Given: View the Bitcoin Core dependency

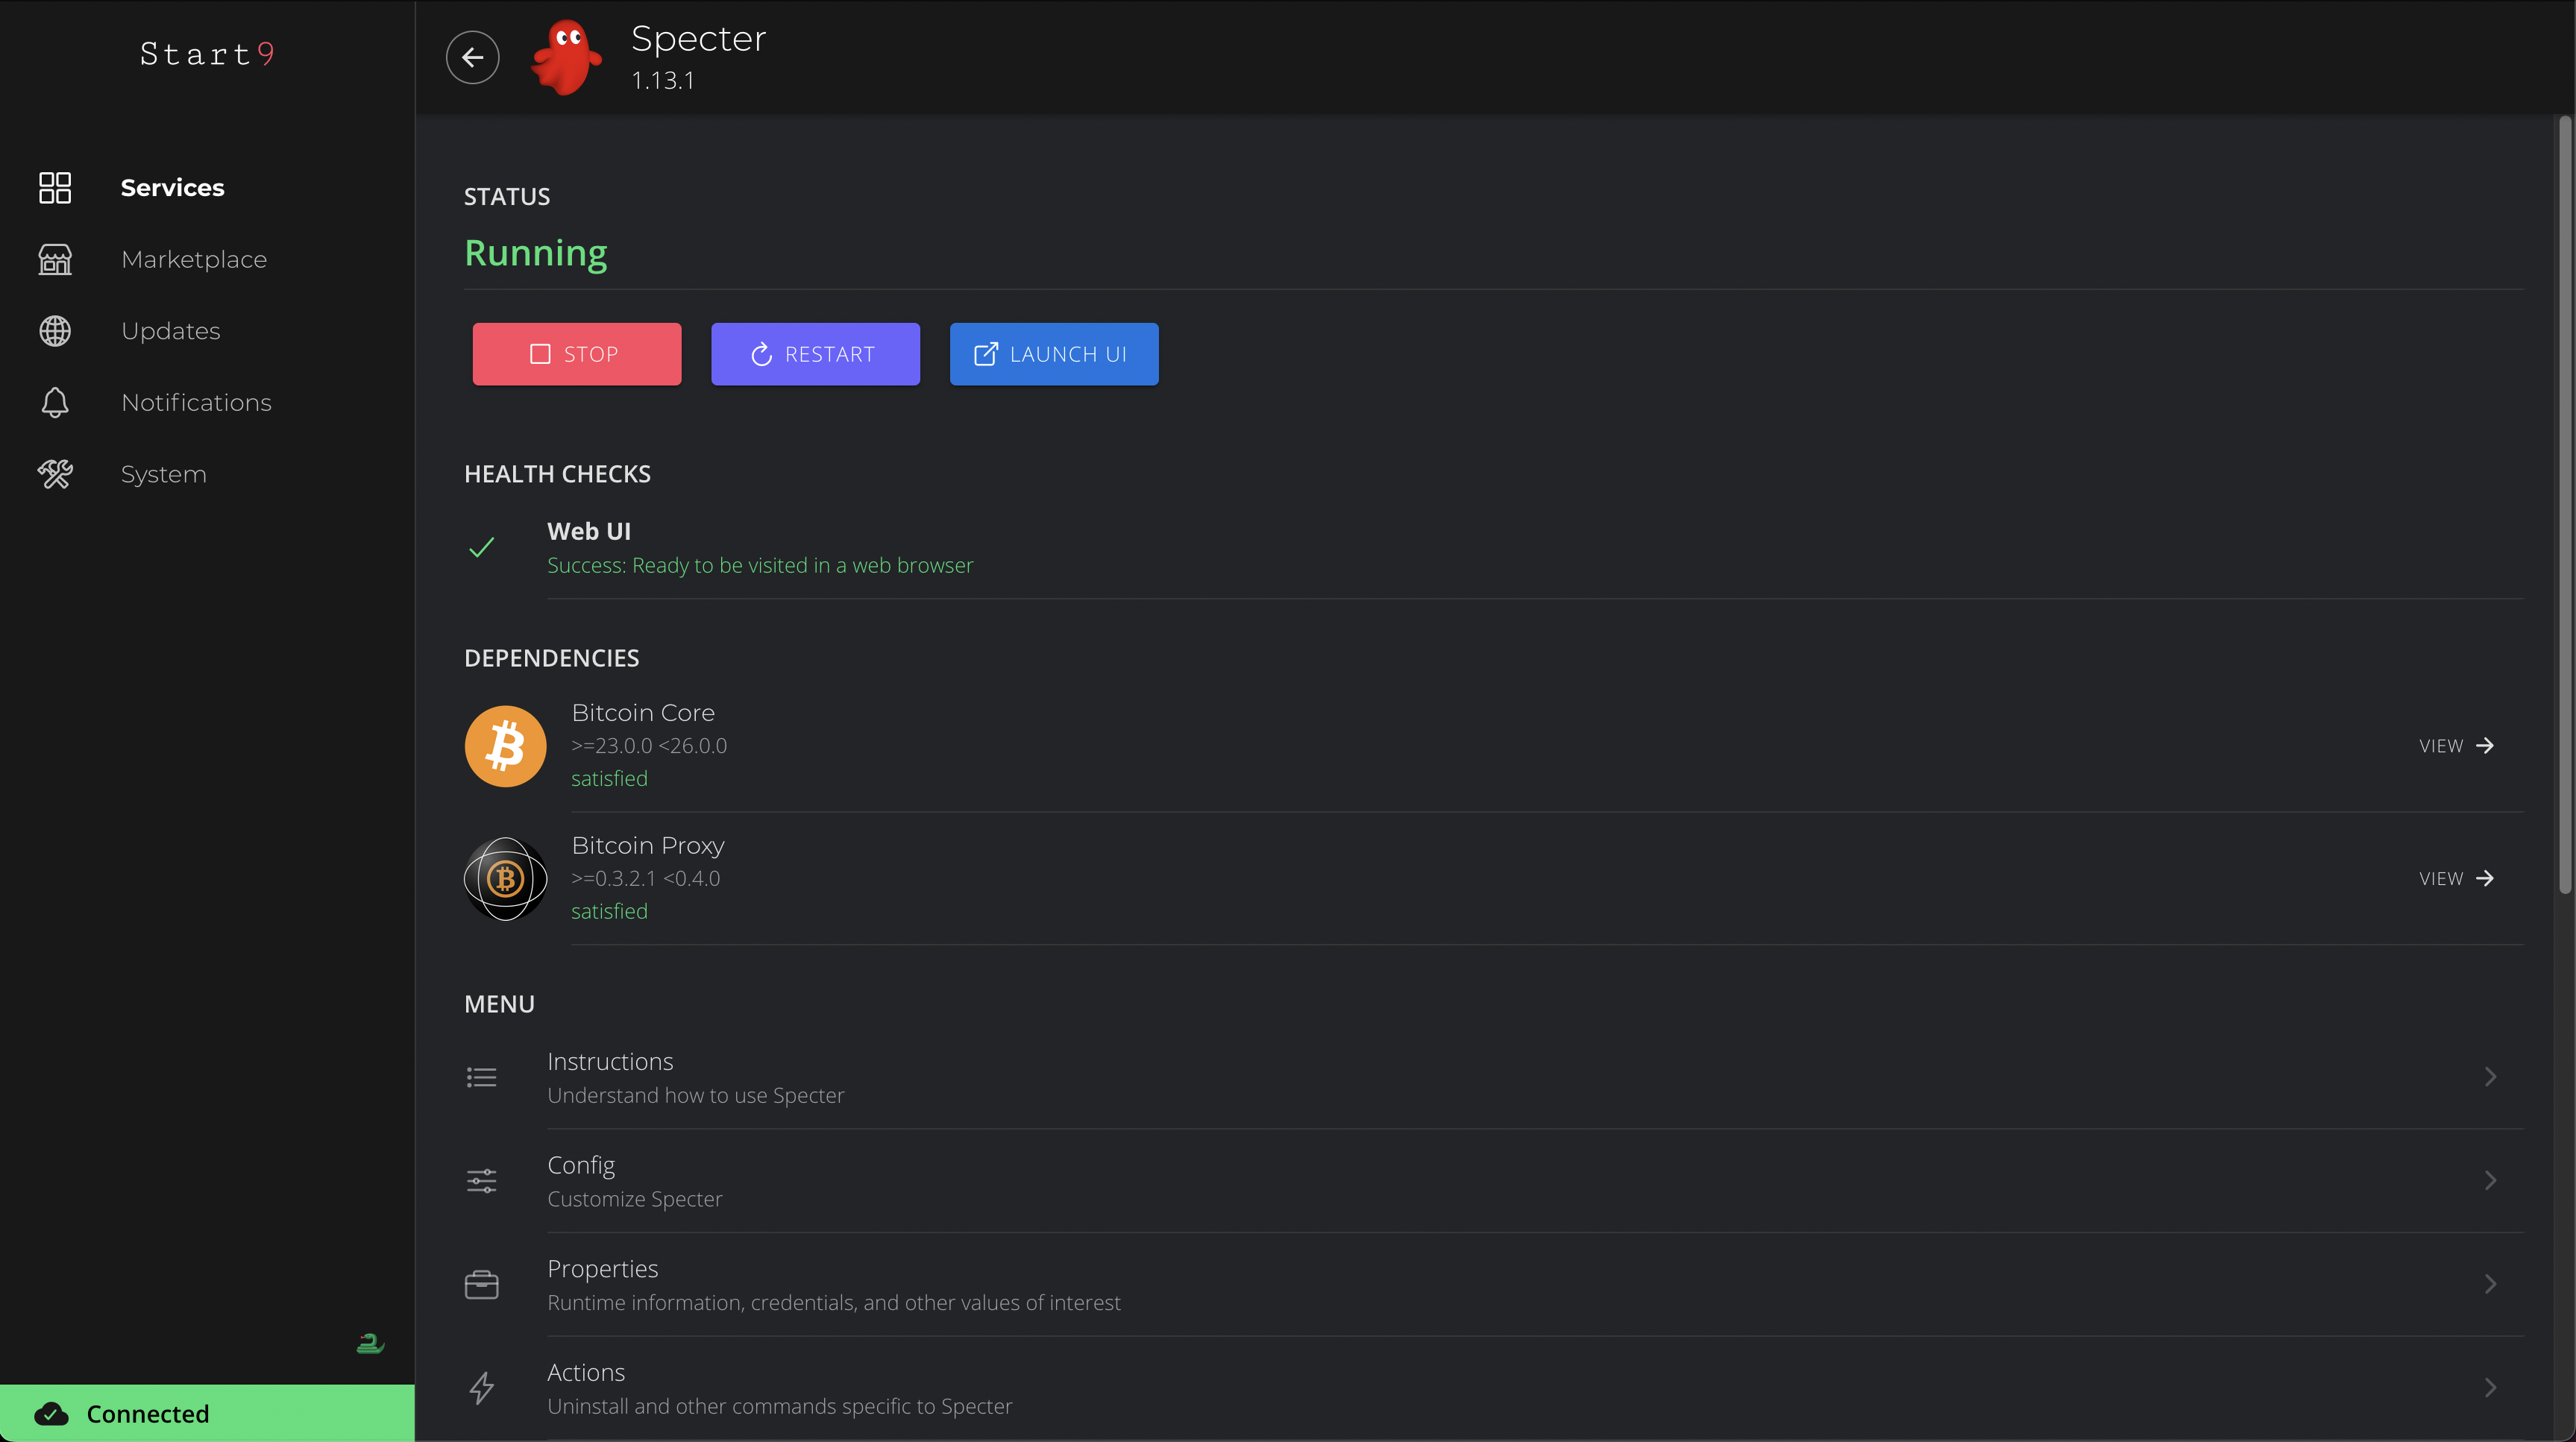Looking at the screenshot, I should tap(2456, 746).
